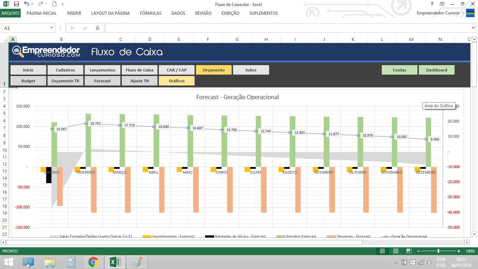Open the Insert Function (fx) dialog
Viewport: 478px width, 269px height.
98,28
